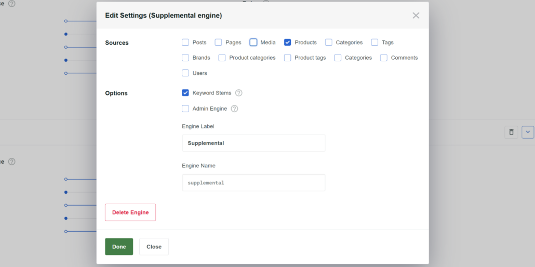Click the red Delete Engine button
The width and height of the screenshot is (535, 267).
(130, 212)
